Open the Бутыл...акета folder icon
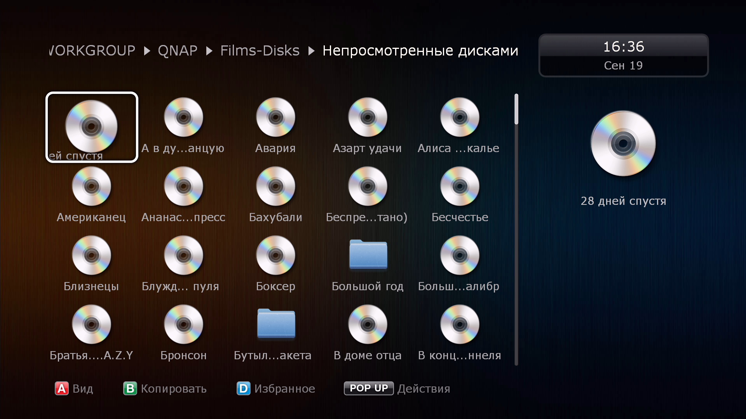This screenshot has height=419, width=746. [x=275, y=324]
